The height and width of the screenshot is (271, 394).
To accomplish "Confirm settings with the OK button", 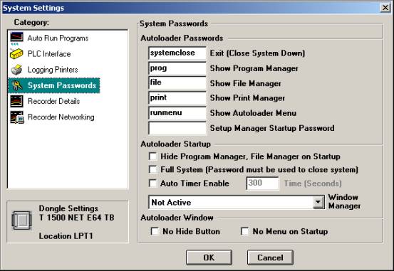I will point(209,257).
